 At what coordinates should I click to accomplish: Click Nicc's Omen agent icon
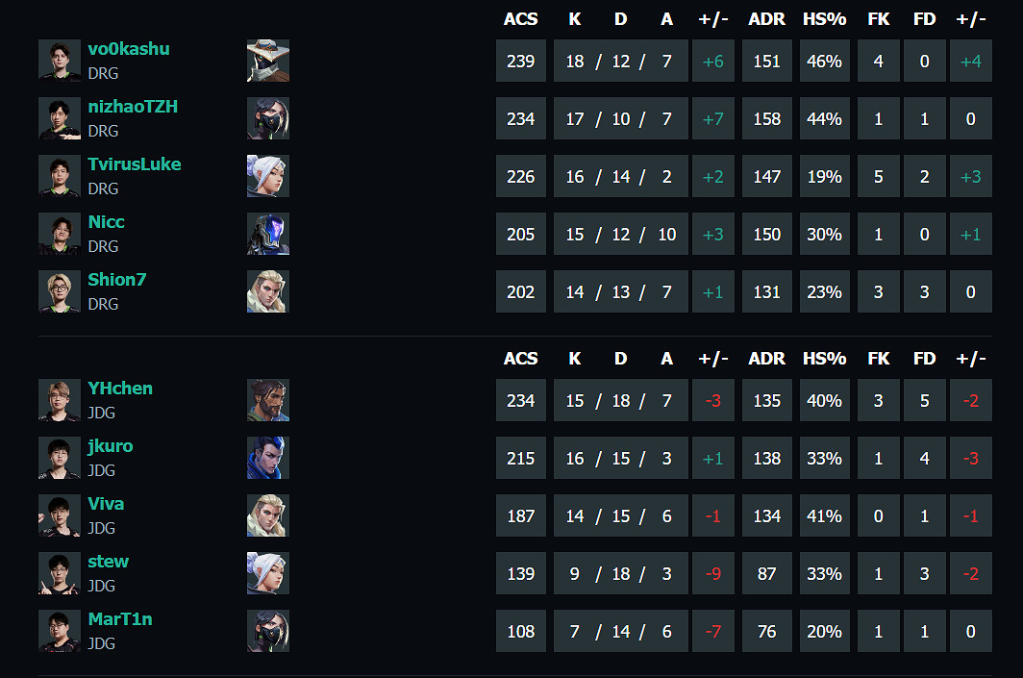tap(267, 234)
